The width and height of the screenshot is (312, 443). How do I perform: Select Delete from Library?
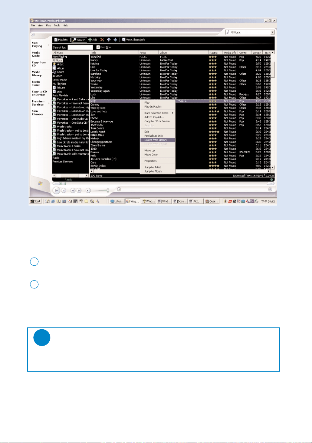click(158, 140)
